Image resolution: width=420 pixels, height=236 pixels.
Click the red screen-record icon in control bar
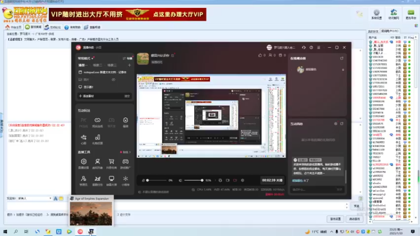(x=235, y=180)
